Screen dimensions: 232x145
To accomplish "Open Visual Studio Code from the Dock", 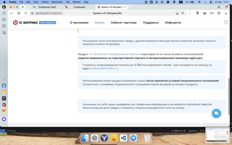I will coord(123,138).
